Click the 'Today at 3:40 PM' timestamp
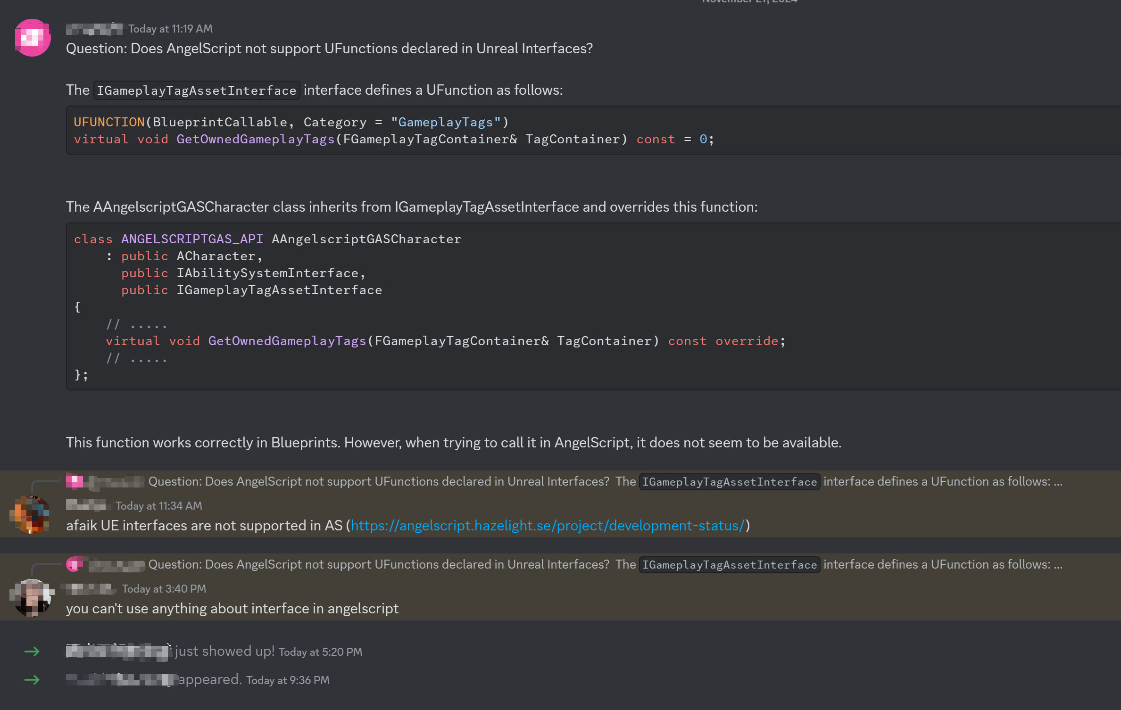The width and height of the screenshot is (1121, 710). point(164,589)
